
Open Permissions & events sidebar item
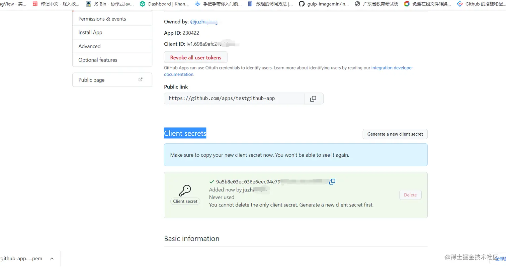(112, 19)
